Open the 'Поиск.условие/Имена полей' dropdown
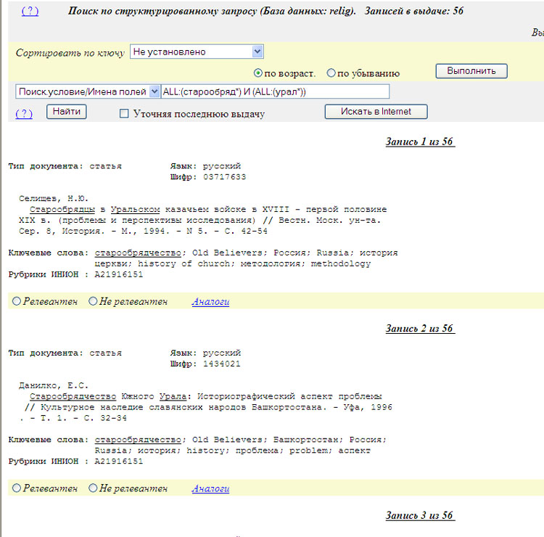Screen dimensions: 544x537 click(x=88, y=91)
